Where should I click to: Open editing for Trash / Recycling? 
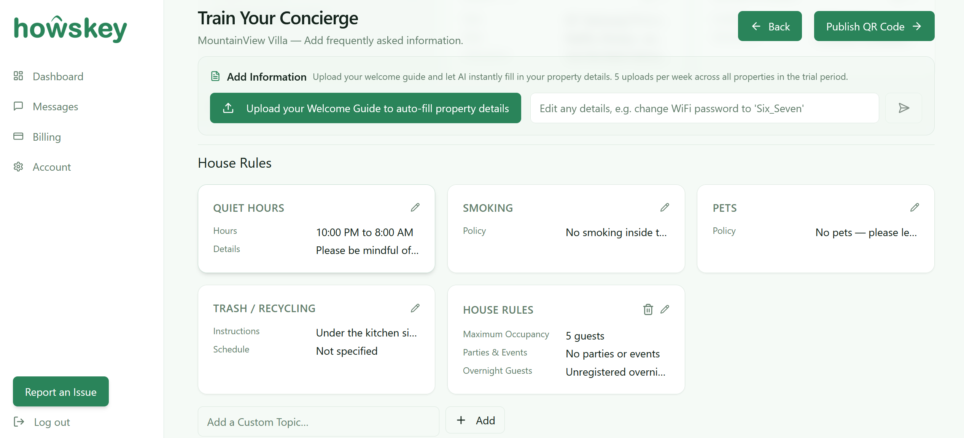tap(415, 308)
